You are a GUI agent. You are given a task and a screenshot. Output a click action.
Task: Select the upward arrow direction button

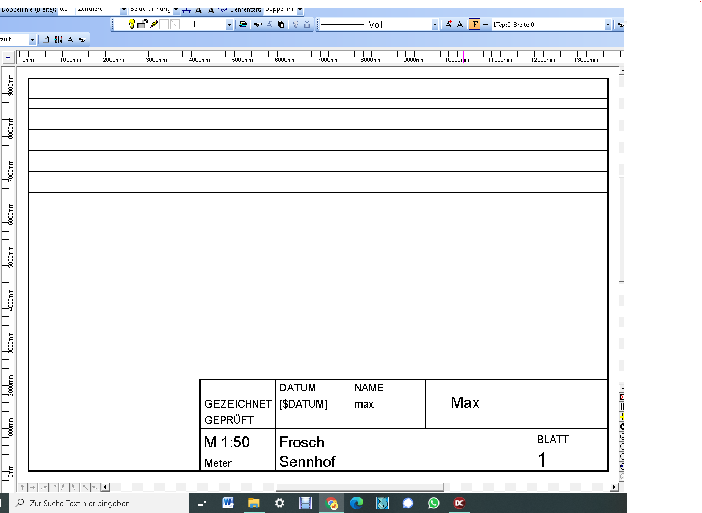pos(23,487)
